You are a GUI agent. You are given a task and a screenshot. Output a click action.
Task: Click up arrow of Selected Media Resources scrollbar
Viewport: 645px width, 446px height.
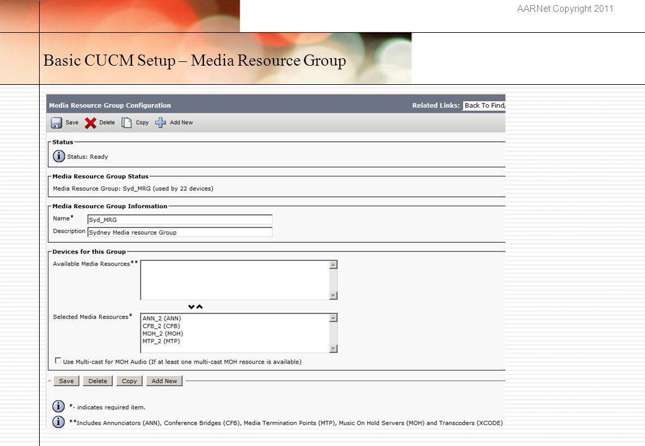[x=334, y=317]
